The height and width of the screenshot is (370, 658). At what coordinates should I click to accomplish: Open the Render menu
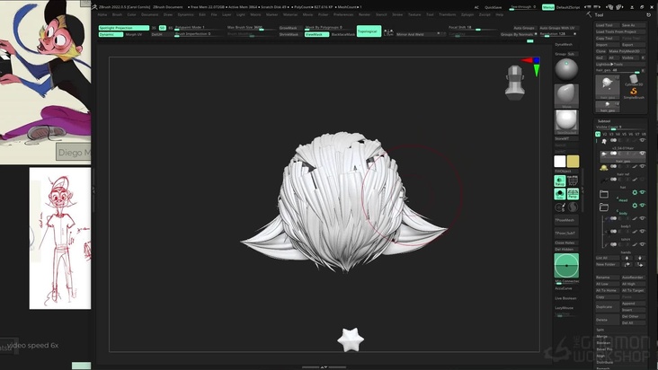pyautogui.click(x=363, y=14)
